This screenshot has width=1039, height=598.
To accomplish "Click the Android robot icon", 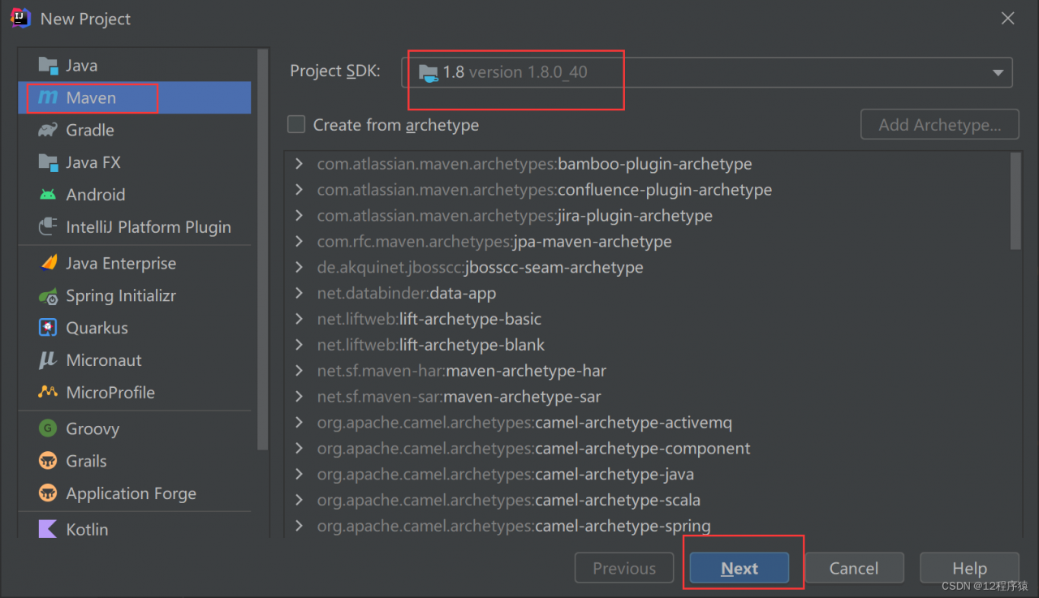I will 48,195.
